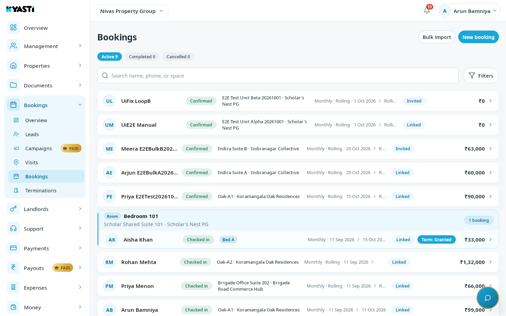Viewport: 506px width, 316px height.
Task: Open the Arun Bamniya account menu
Action: tap(469, 11)
